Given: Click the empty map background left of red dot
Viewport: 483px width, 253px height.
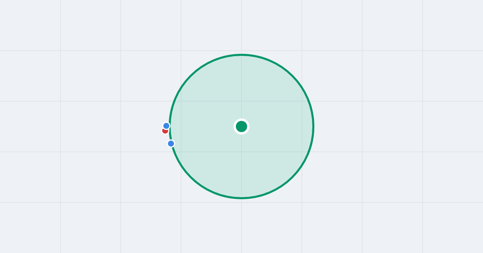Looking at the screenshot, I should pos(101,131).
